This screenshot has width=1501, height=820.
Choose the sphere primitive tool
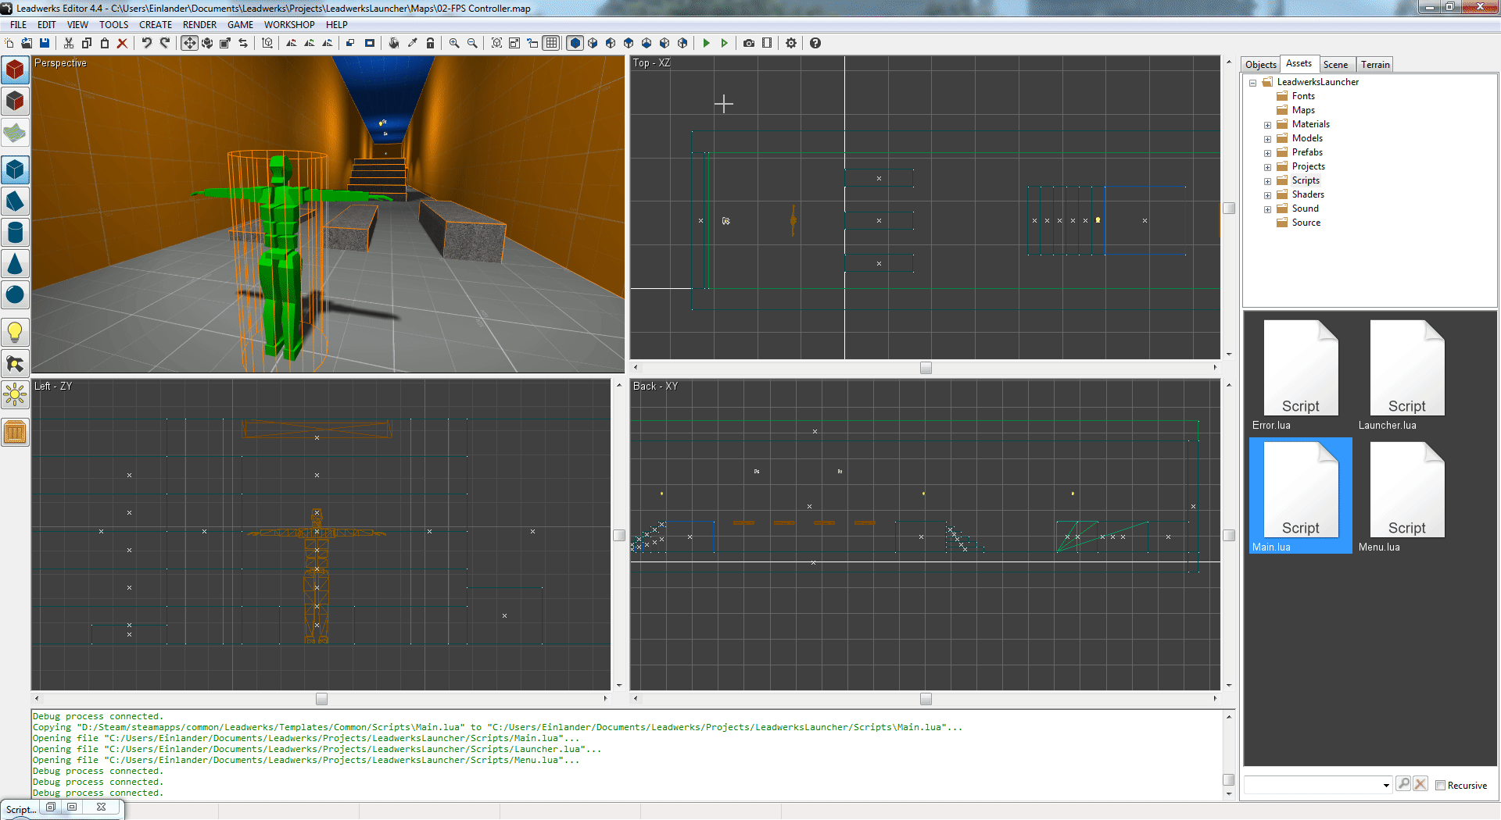[15, 295]
